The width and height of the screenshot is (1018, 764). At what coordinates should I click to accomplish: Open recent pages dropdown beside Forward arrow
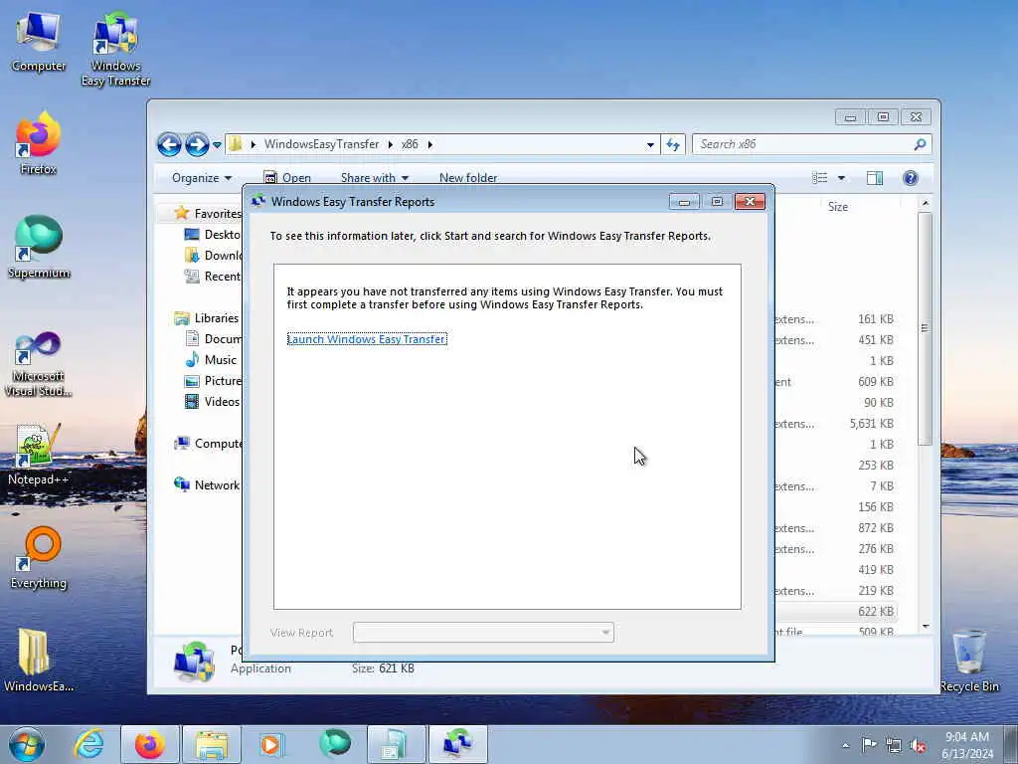tap(217, 145)
